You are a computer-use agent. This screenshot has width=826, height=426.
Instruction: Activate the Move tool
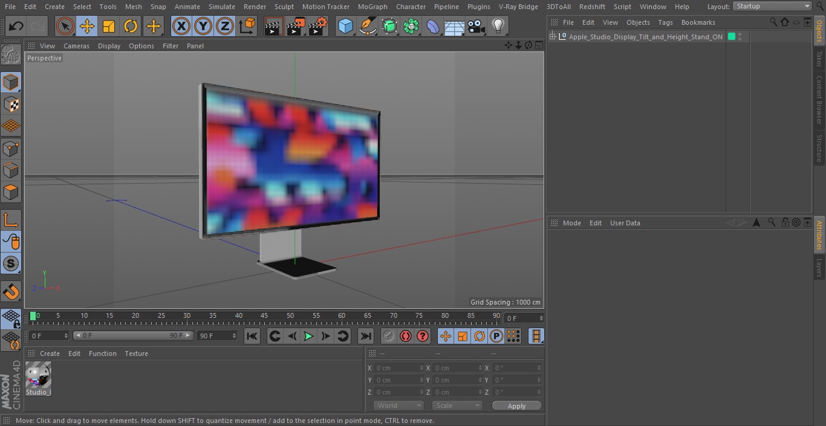(86, 26)
